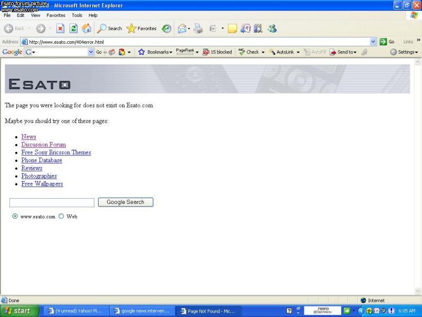Open Google Bookmarks star menu

tap(155, 52)
